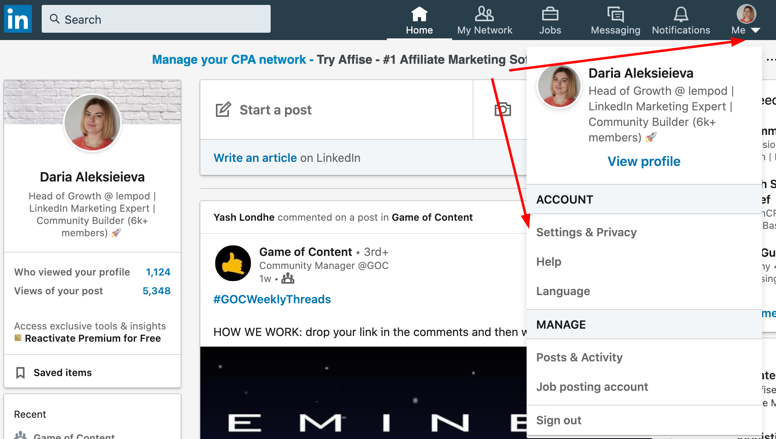Click Game of Content post author name
The height and width of the screenshot is (439, 776).
click(x=305, y=252)
